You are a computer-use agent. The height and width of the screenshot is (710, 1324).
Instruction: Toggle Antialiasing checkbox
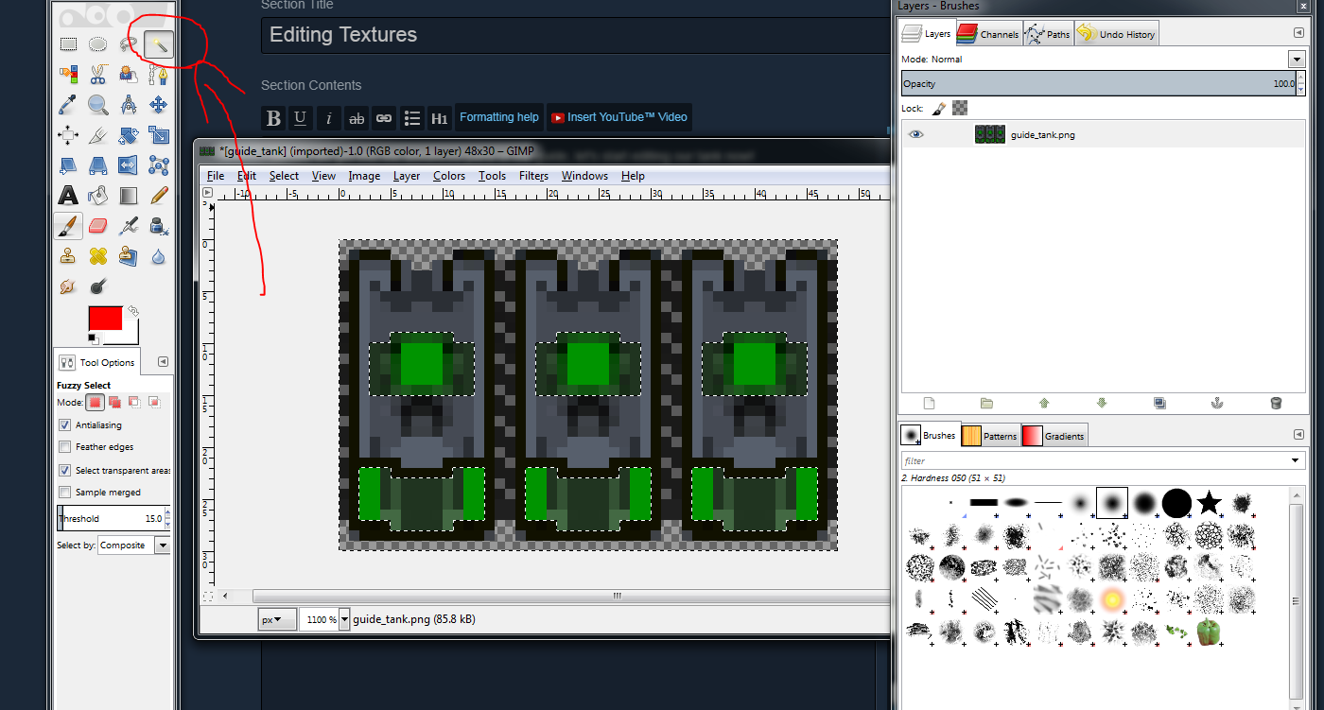coord(65,425)
